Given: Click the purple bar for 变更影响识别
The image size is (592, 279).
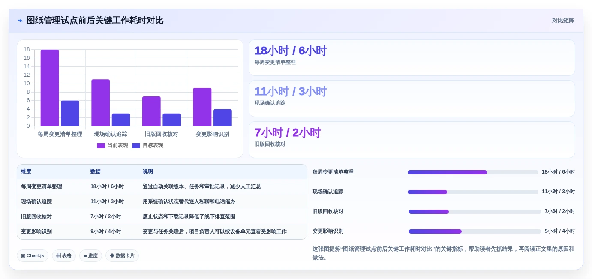Looking at the screenshot, I should click(x=202, y=107).
